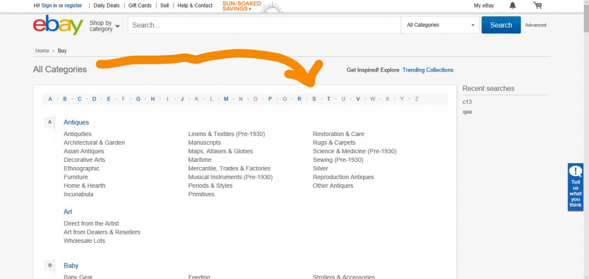Jump to letter A in the index
Image resolution: width=589 pixels, height=279 pixels.
50,99
